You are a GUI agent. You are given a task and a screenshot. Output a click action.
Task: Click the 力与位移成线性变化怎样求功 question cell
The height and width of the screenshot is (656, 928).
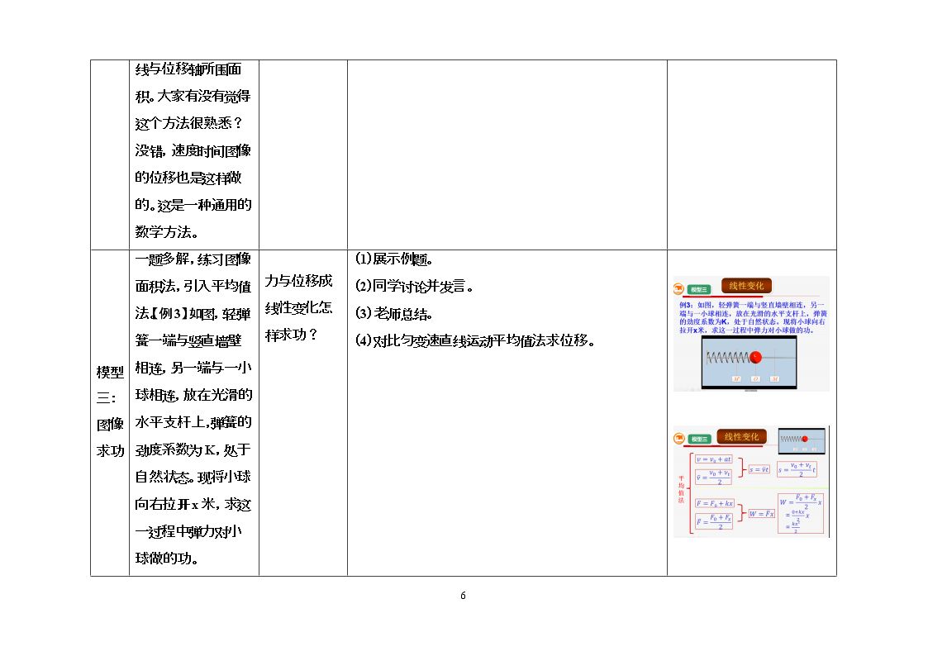click(299, 307)
